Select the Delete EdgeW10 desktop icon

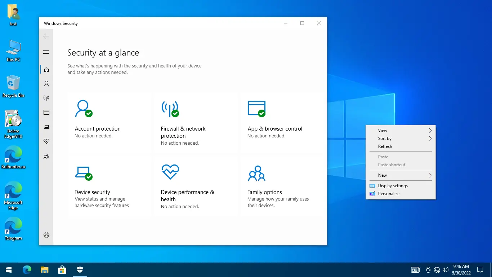(x=13, y=124)
